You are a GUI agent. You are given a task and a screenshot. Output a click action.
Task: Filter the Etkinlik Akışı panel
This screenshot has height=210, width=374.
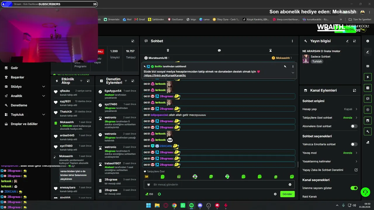tap(81, 81)
